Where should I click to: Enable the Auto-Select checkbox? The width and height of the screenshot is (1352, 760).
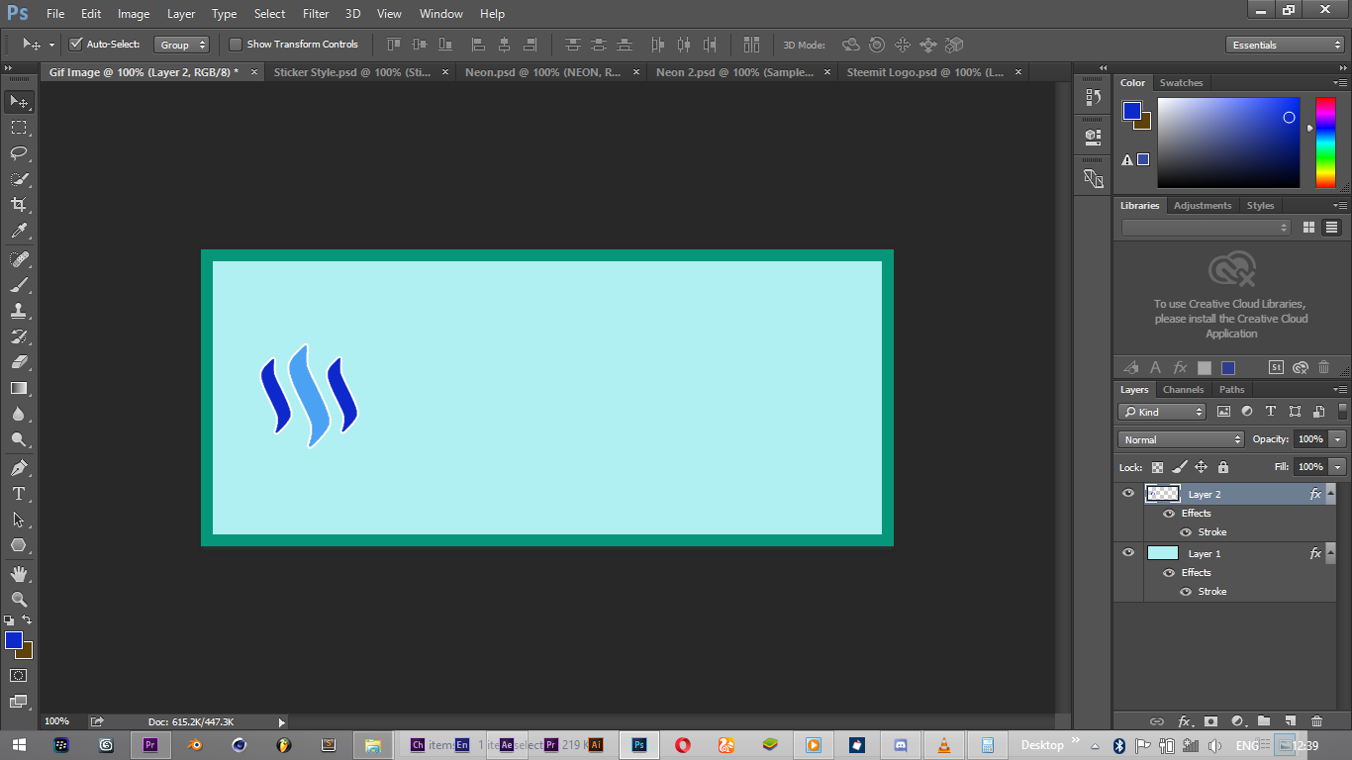click(75, 45)
